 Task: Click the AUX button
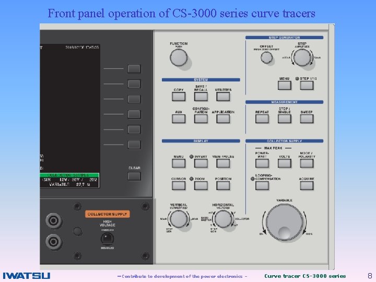coord(179,119)
